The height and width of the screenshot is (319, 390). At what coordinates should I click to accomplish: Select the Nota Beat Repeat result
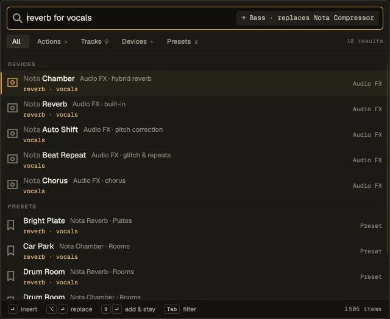click(194, 160)
